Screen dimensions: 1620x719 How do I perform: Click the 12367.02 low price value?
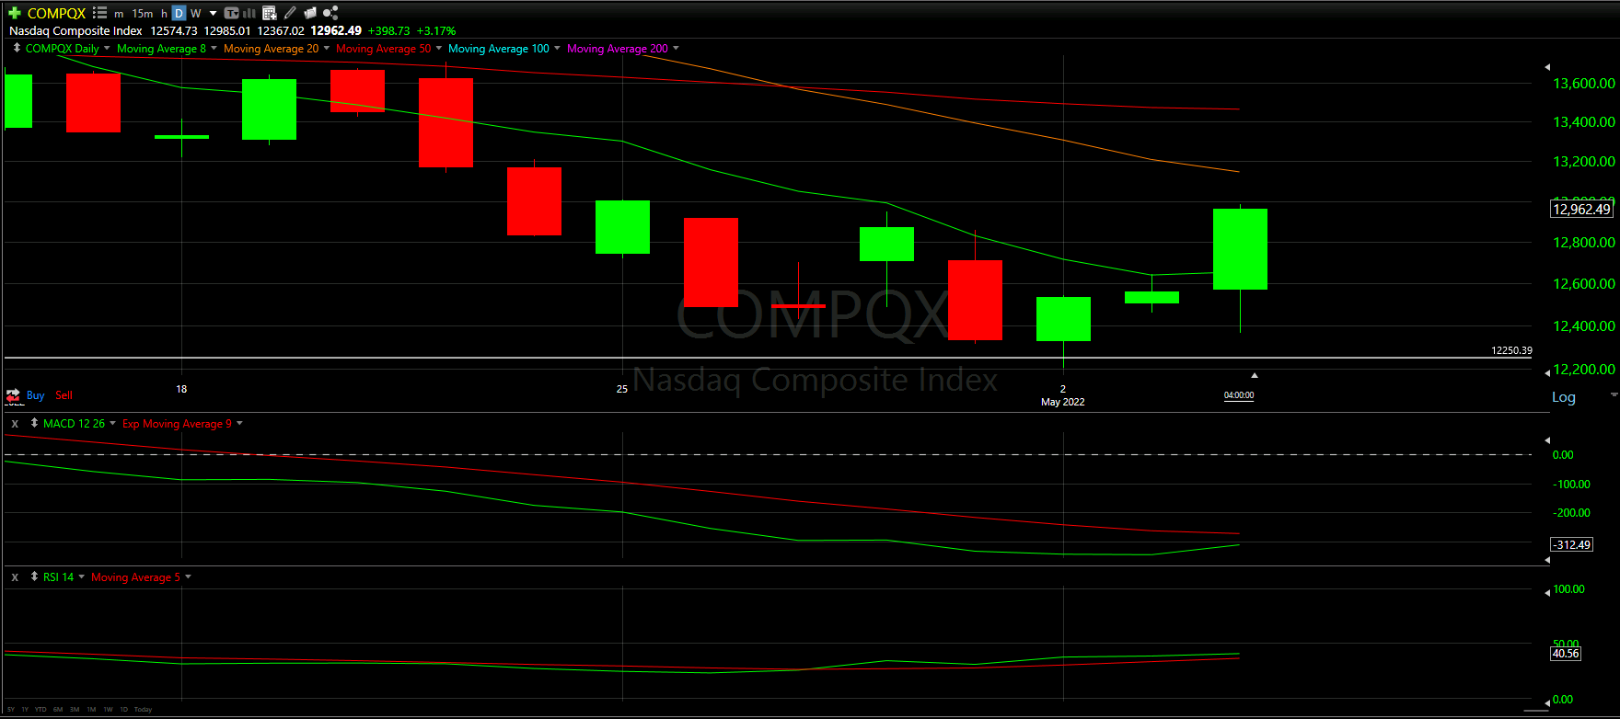click(x=281, y=30)
